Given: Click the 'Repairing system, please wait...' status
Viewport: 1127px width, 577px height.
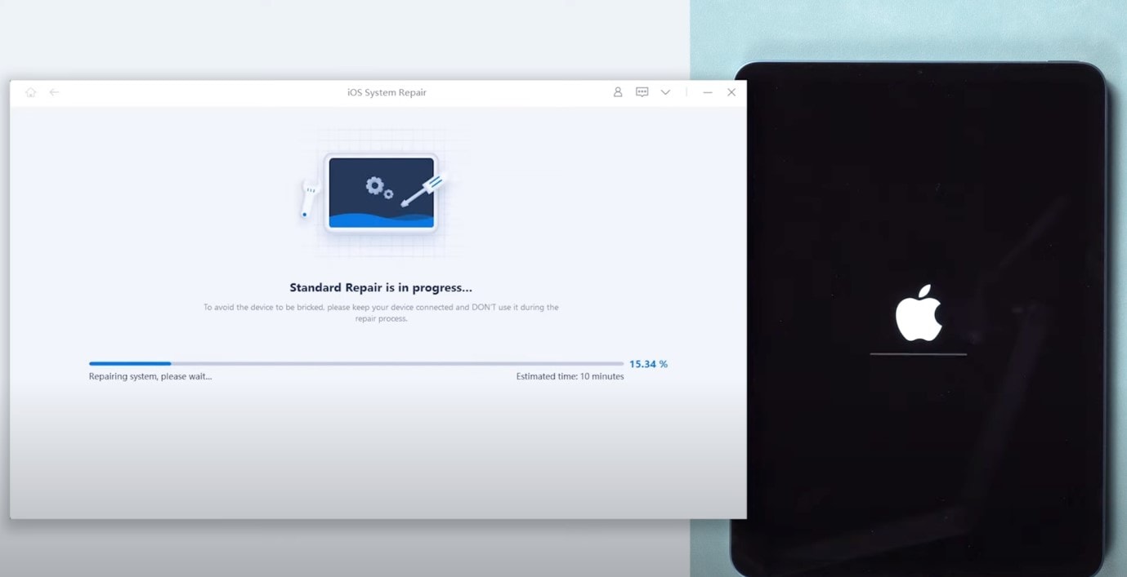Looking at the screenshot, I should 150,376.
